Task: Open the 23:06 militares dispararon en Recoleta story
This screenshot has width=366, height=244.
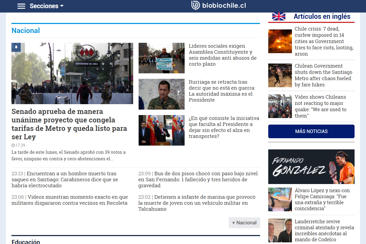Action: [70, 200]
